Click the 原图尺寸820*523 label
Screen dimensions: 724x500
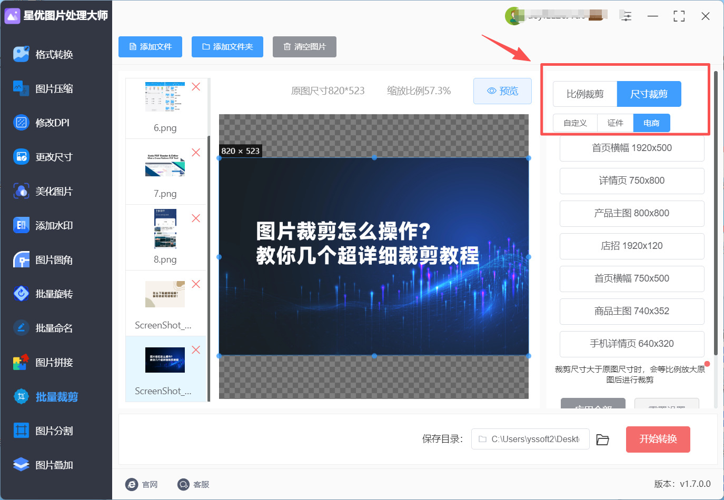click(x=328, y=91)
